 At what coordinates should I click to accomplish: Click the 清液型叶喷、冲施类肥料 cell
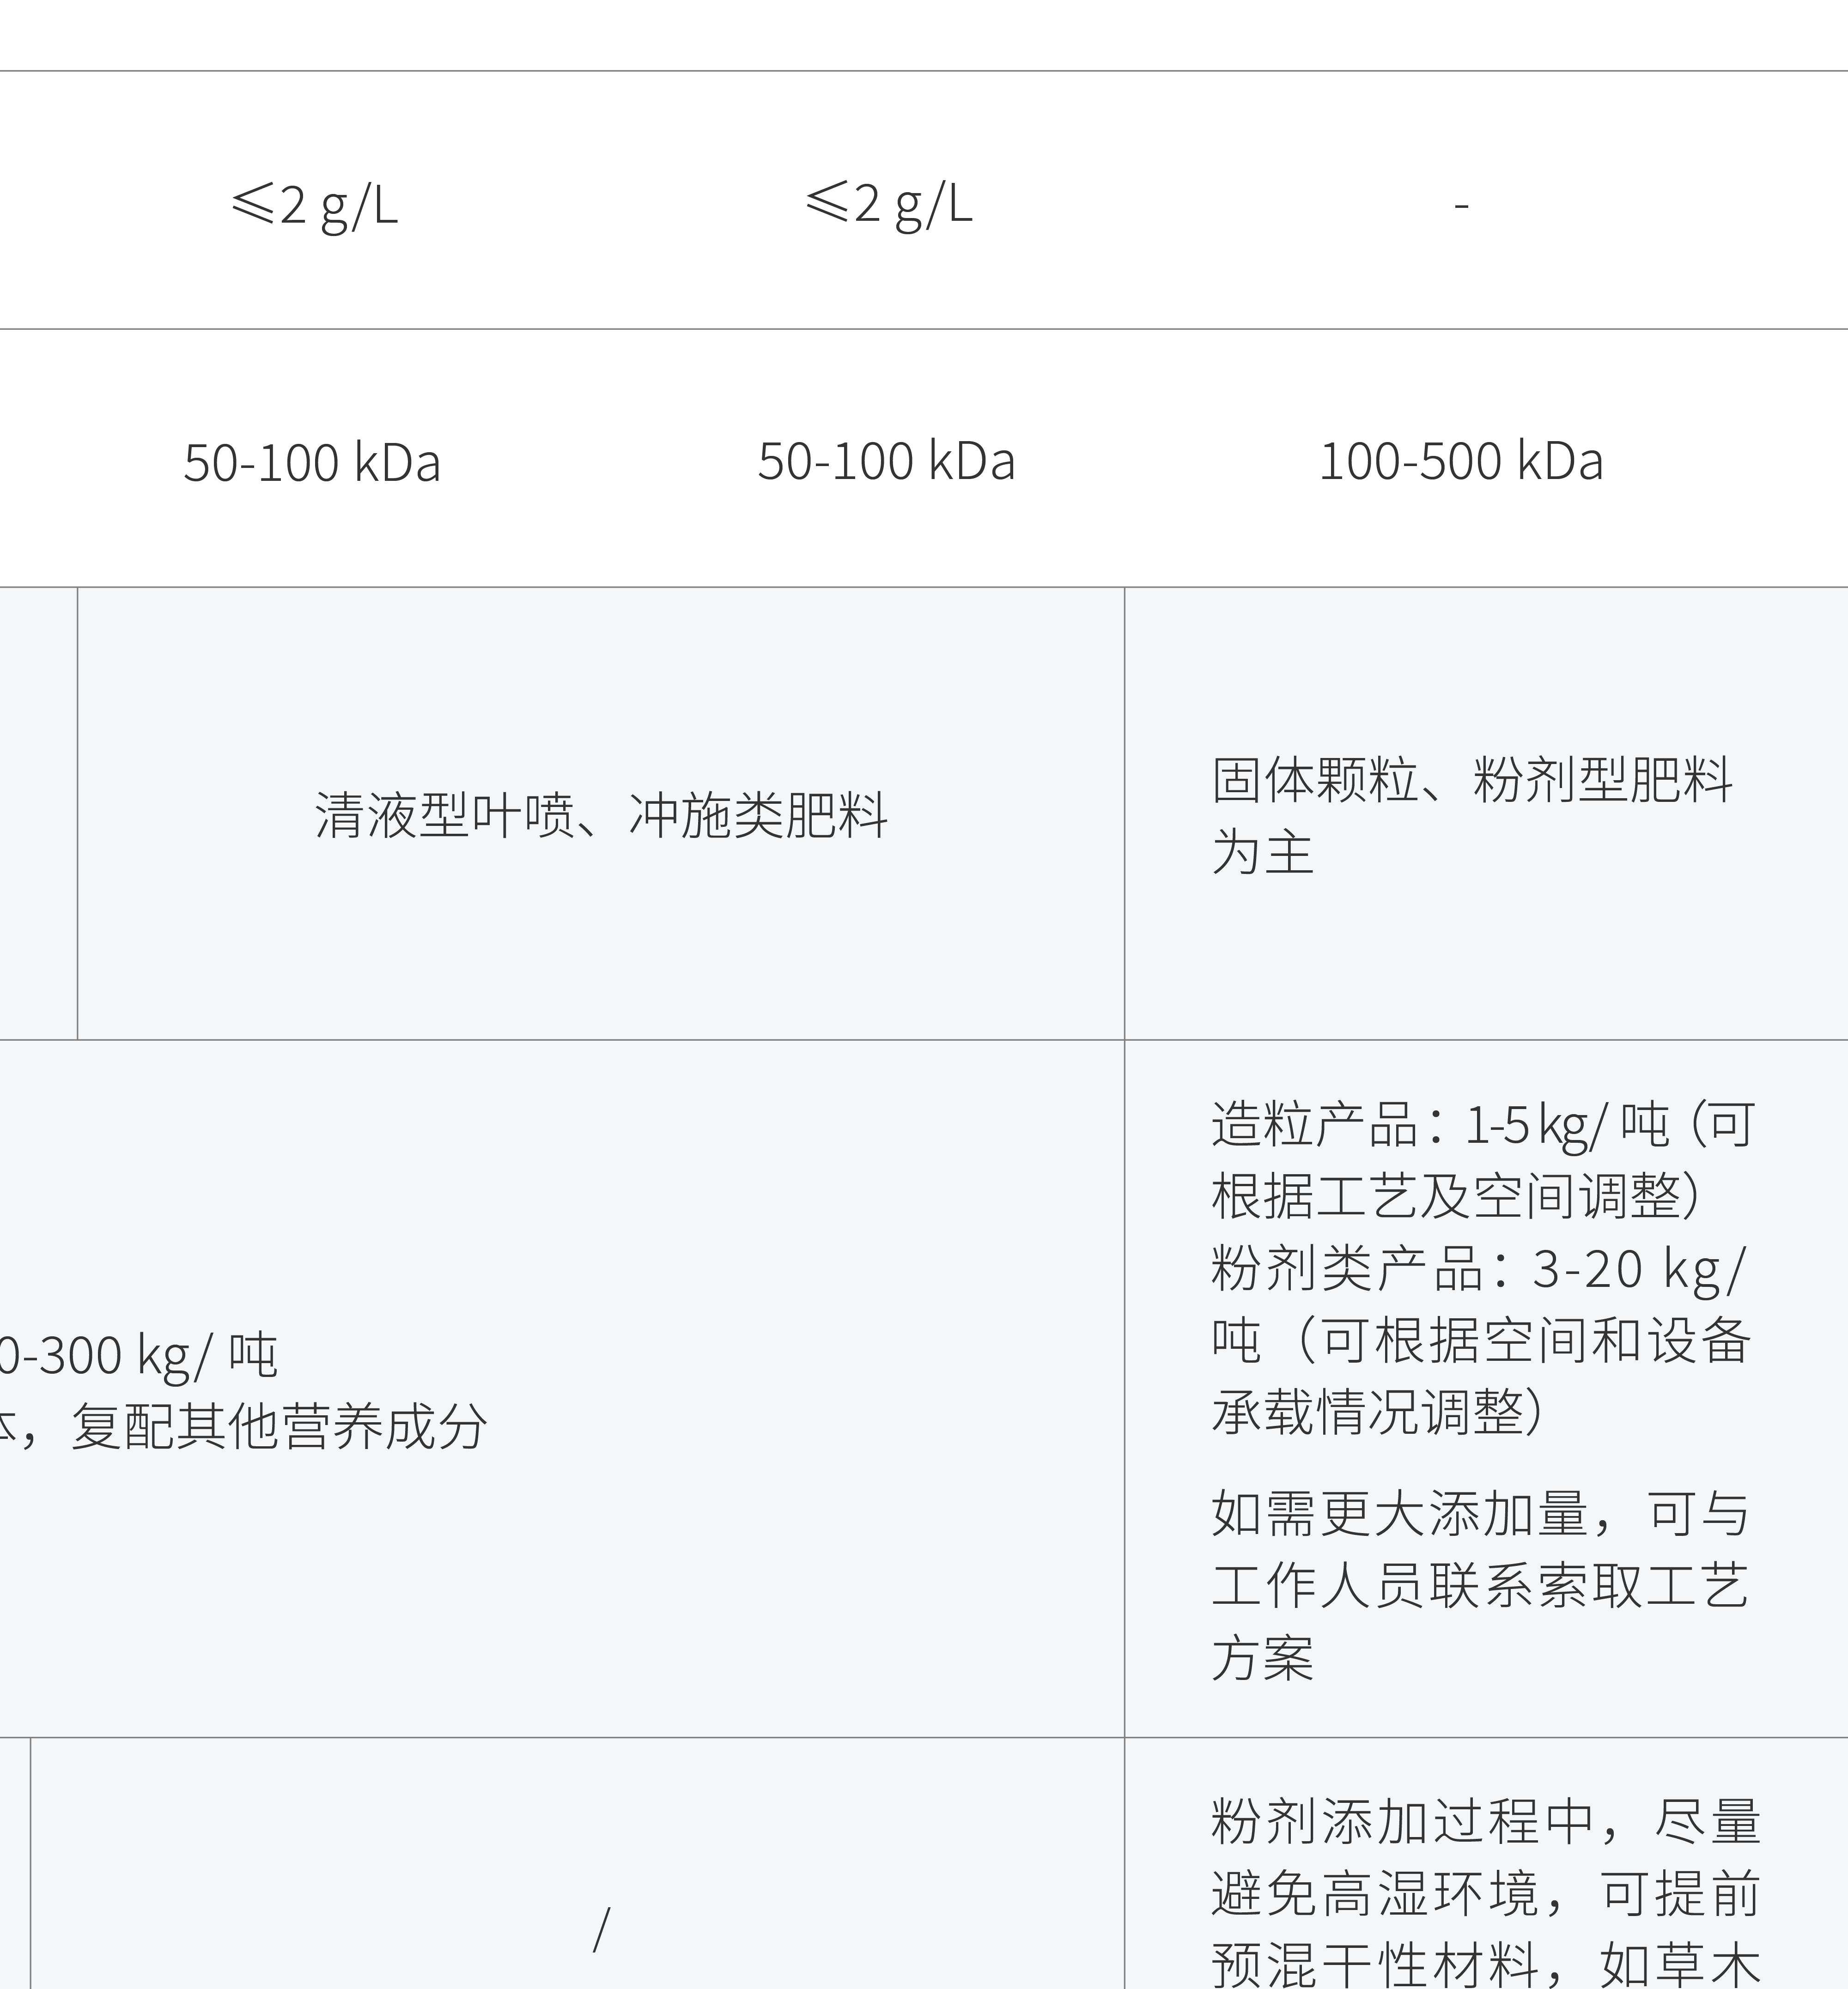(601, 814)
